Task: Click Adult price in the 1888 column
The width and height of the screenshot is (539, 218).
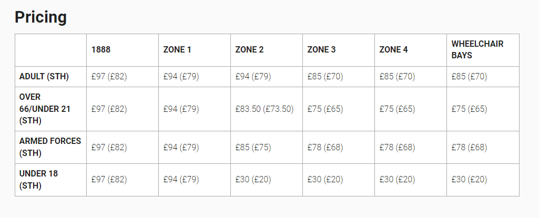Action: coord(109,77)
